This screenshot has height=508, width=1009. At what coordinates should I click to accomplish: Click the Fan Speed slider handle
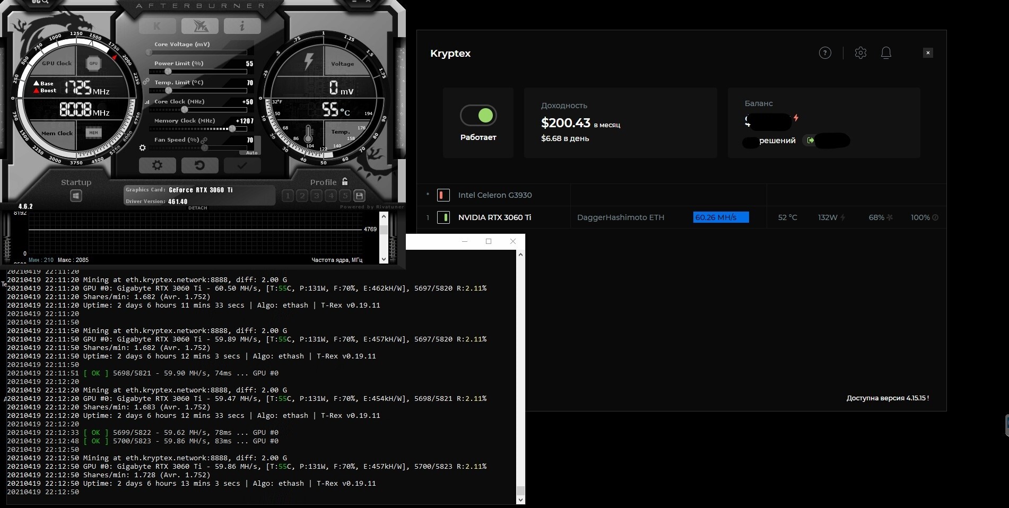tap(204, 148)
